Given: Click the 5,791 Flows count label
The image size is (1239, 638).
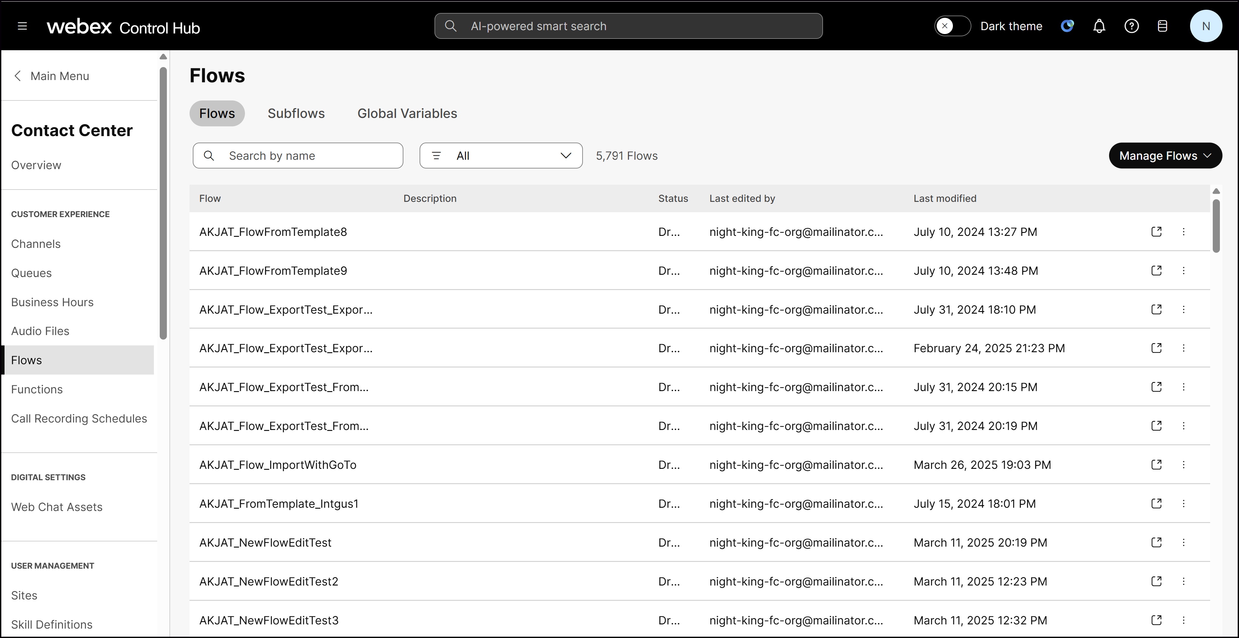Looking at the screenshot, I should (627, 156).
